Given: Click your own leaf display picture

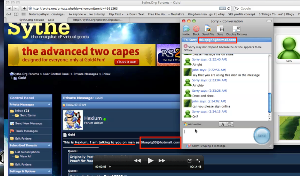Looking at the screenshot, I should pyautogui.click(x=289, y=128).
